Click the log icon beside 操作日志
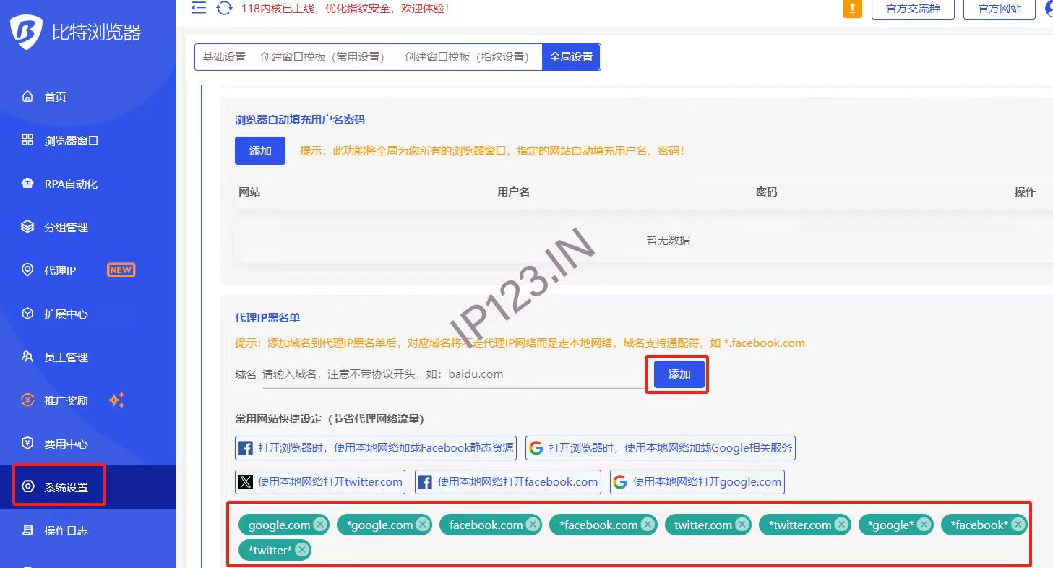 click(27, 530)
